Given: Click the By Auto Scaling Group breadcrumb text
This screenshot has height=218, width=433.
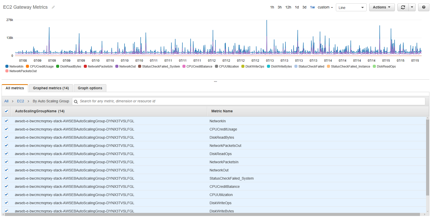Looking at the screenshot, I should 51,101.
